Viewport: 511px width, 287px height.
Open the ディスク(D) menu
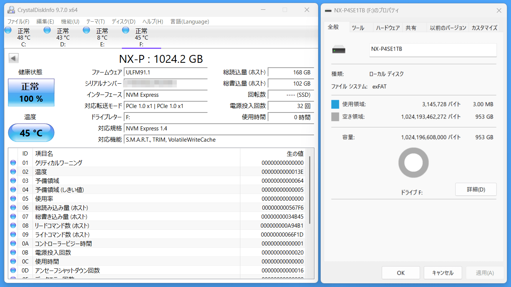[x=124, y=22]
